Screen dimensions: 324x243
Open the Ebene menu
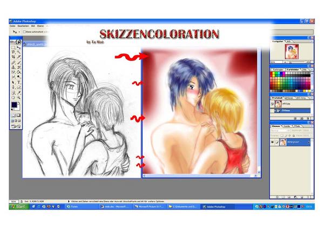(40, 26)
